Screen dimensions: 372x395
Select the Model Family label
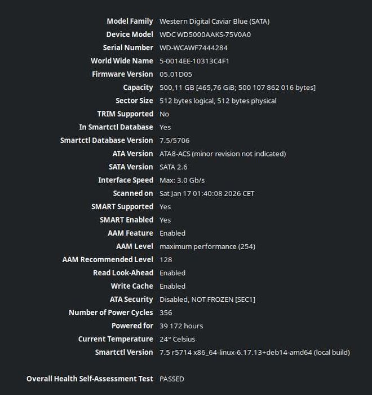coord(130,21)
